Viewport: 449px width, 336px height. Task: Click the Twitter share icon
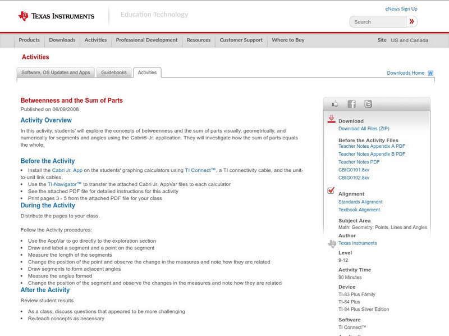369,103
